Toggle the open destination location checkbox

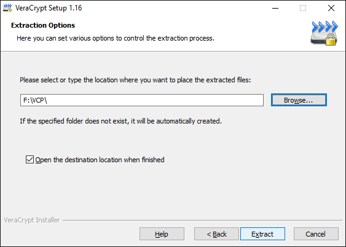(x=29, y=160)
